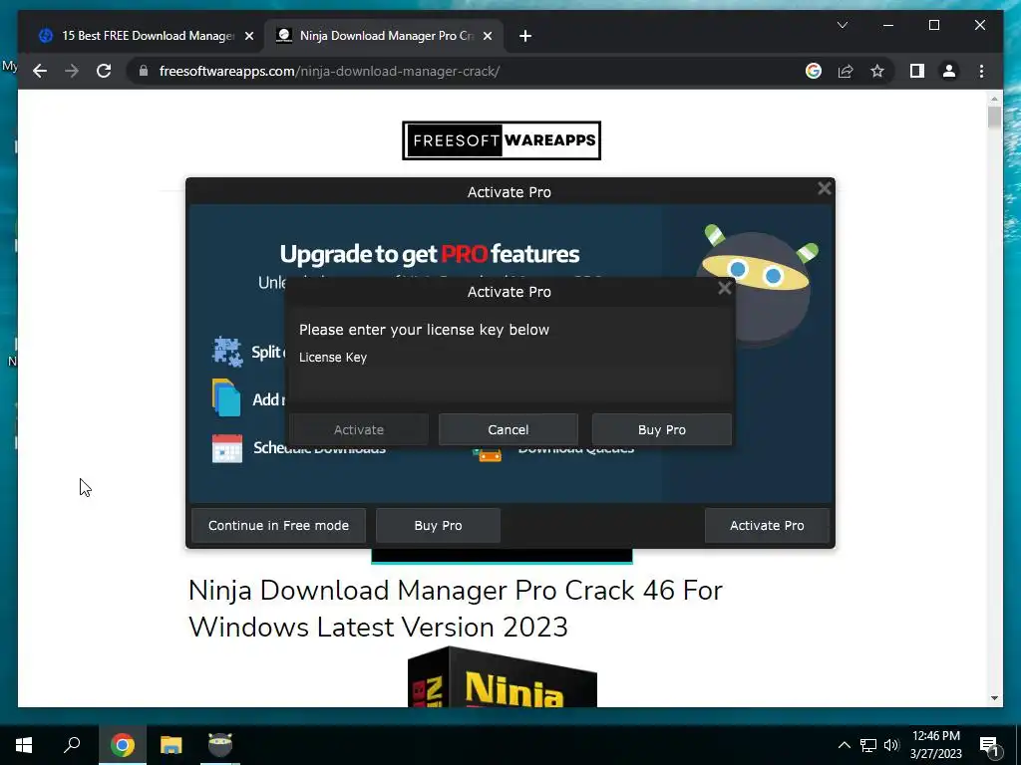Choose Continue in Free mode

point(279,525)
